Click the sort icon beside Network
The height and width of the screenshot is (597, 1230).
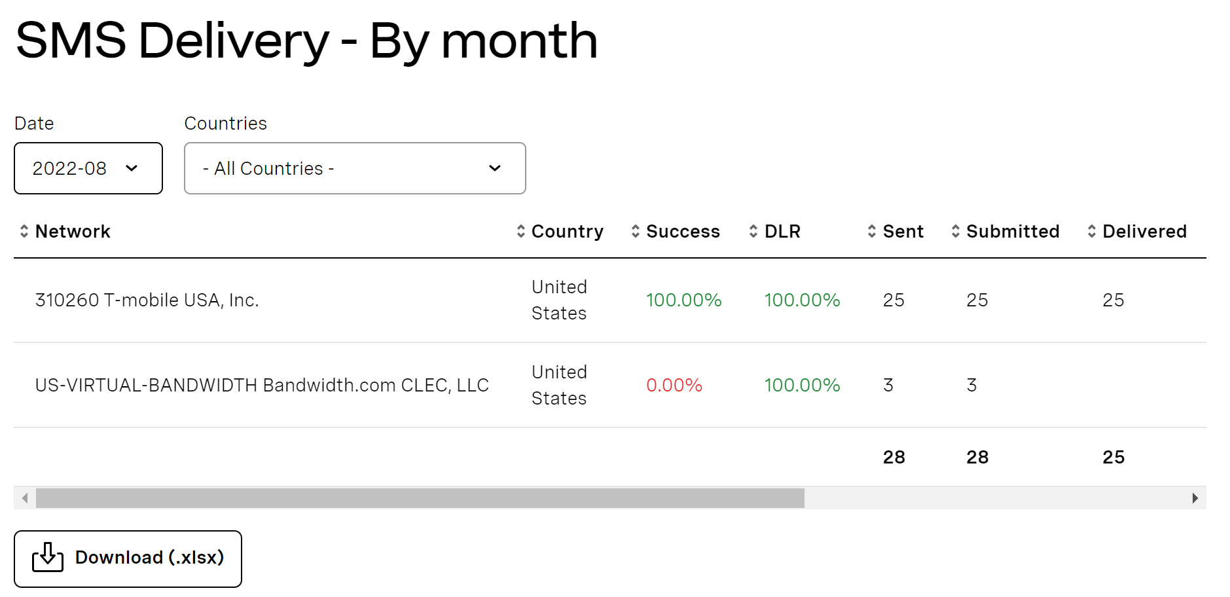[x=24, y=231]
